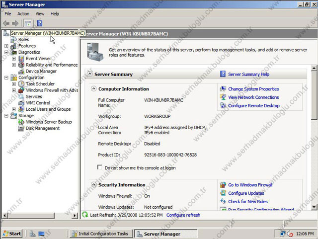Expand the Local Users and Groups node
318x239 pixels.
coord(14,109)
